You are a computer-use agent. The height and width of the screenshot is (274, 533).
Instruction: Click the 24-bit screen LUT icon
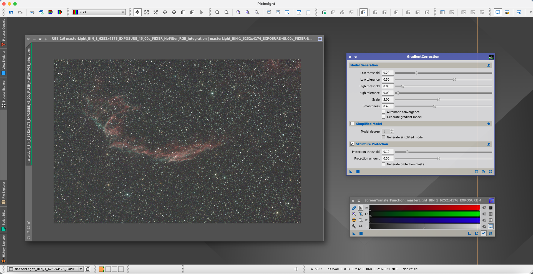click(507, 12)
